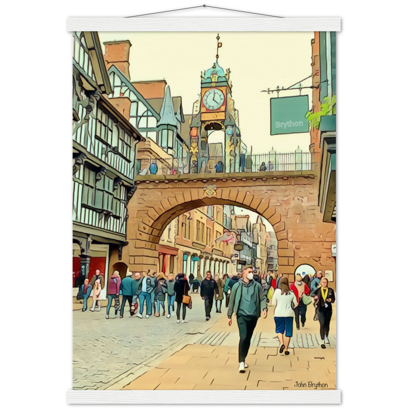The width and height of the screenshot is (409, 409).
Task: Click the top white wooden hanger bar
Action: pyautogui.click(x=204, y=25)
